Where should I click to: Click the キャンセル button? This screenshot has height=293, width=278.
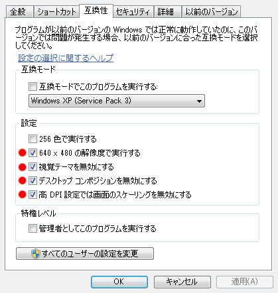point(182,282)
